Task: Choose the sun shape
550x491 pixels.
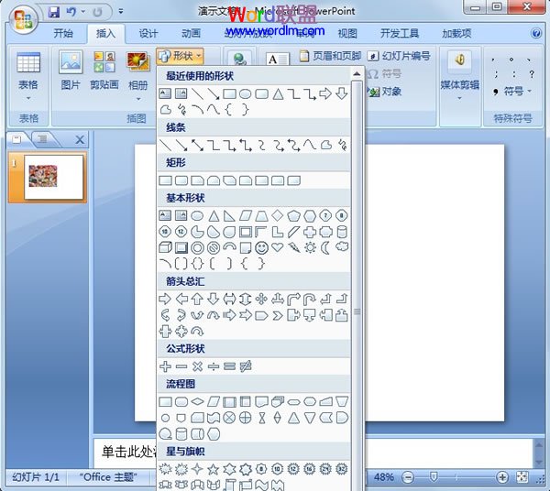Action: tap(310, 247)
